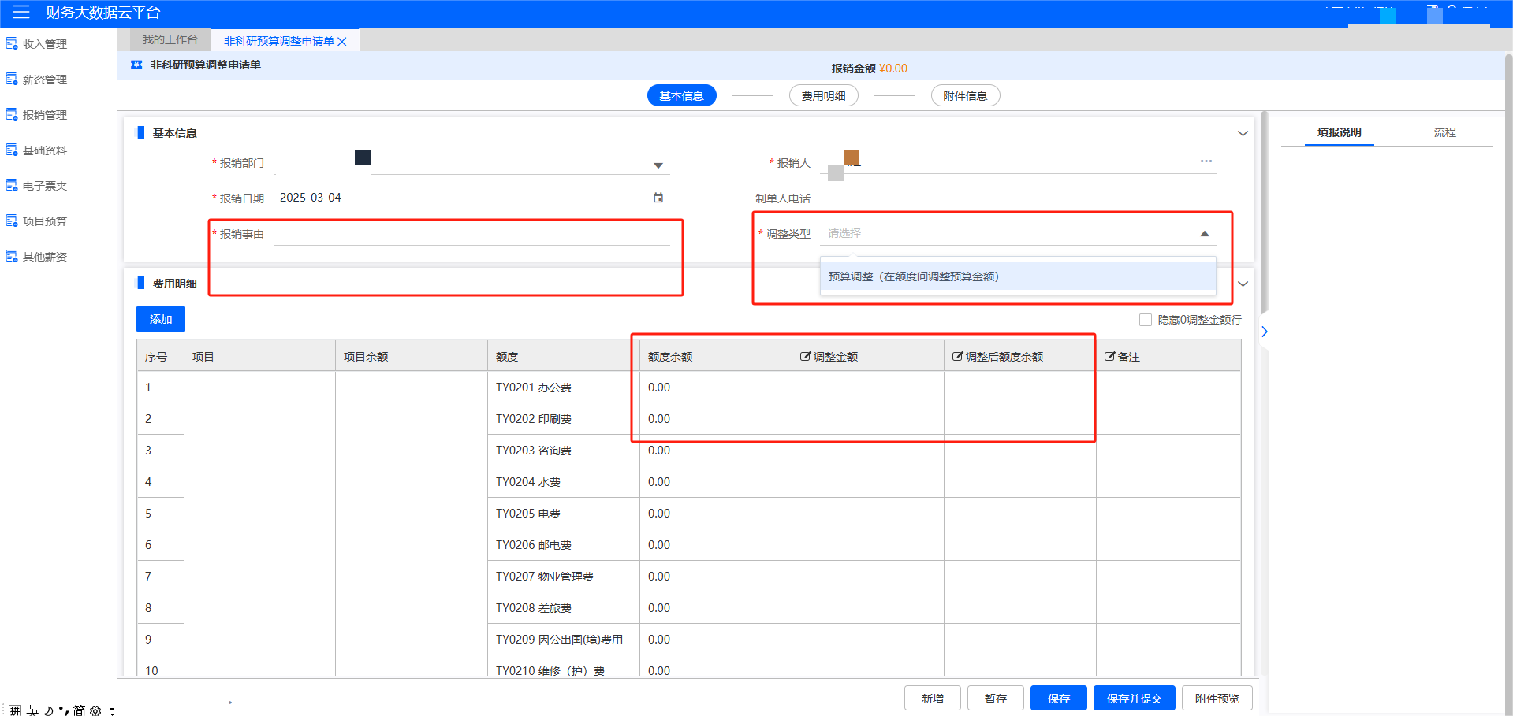Image resolution: width=1513 pixels, height=716 pixels.
Task: Click the IME settings gear icon
Action: click(x=95, y=710)
